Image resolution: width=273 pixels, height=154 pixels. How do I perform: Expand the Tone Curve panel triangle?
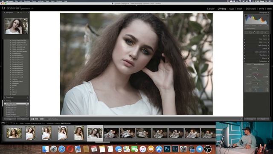pos(268,39)
